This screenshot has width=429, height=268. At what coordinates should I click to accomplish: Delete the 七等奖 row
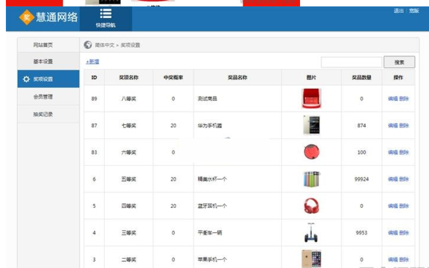coord(404,125)
